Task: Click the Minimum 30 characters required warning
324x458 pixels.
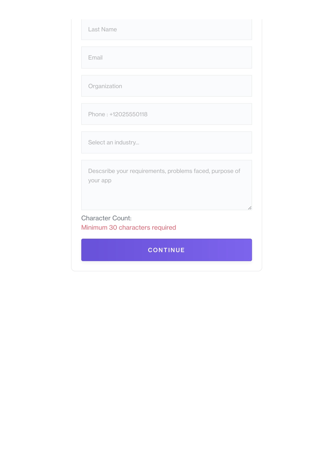Action: [x=128, y=228]
